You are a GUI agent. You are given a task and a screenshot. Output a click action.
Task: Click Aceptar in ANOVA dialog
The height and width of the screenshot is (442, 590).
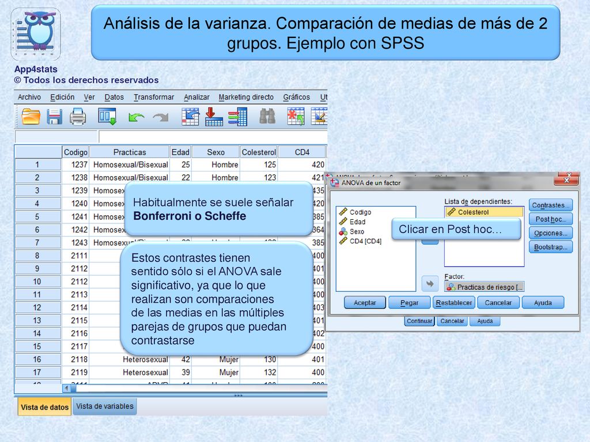(x=365, y=303)
